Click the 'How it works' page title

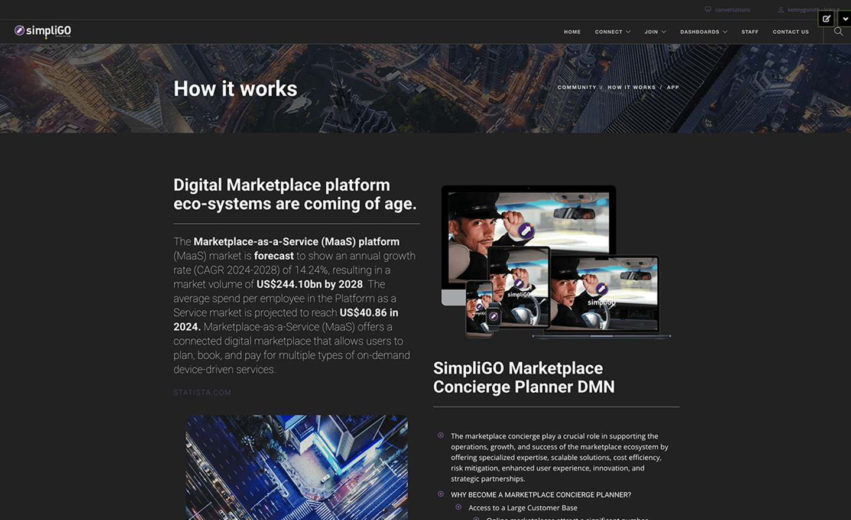pos(235,89)
